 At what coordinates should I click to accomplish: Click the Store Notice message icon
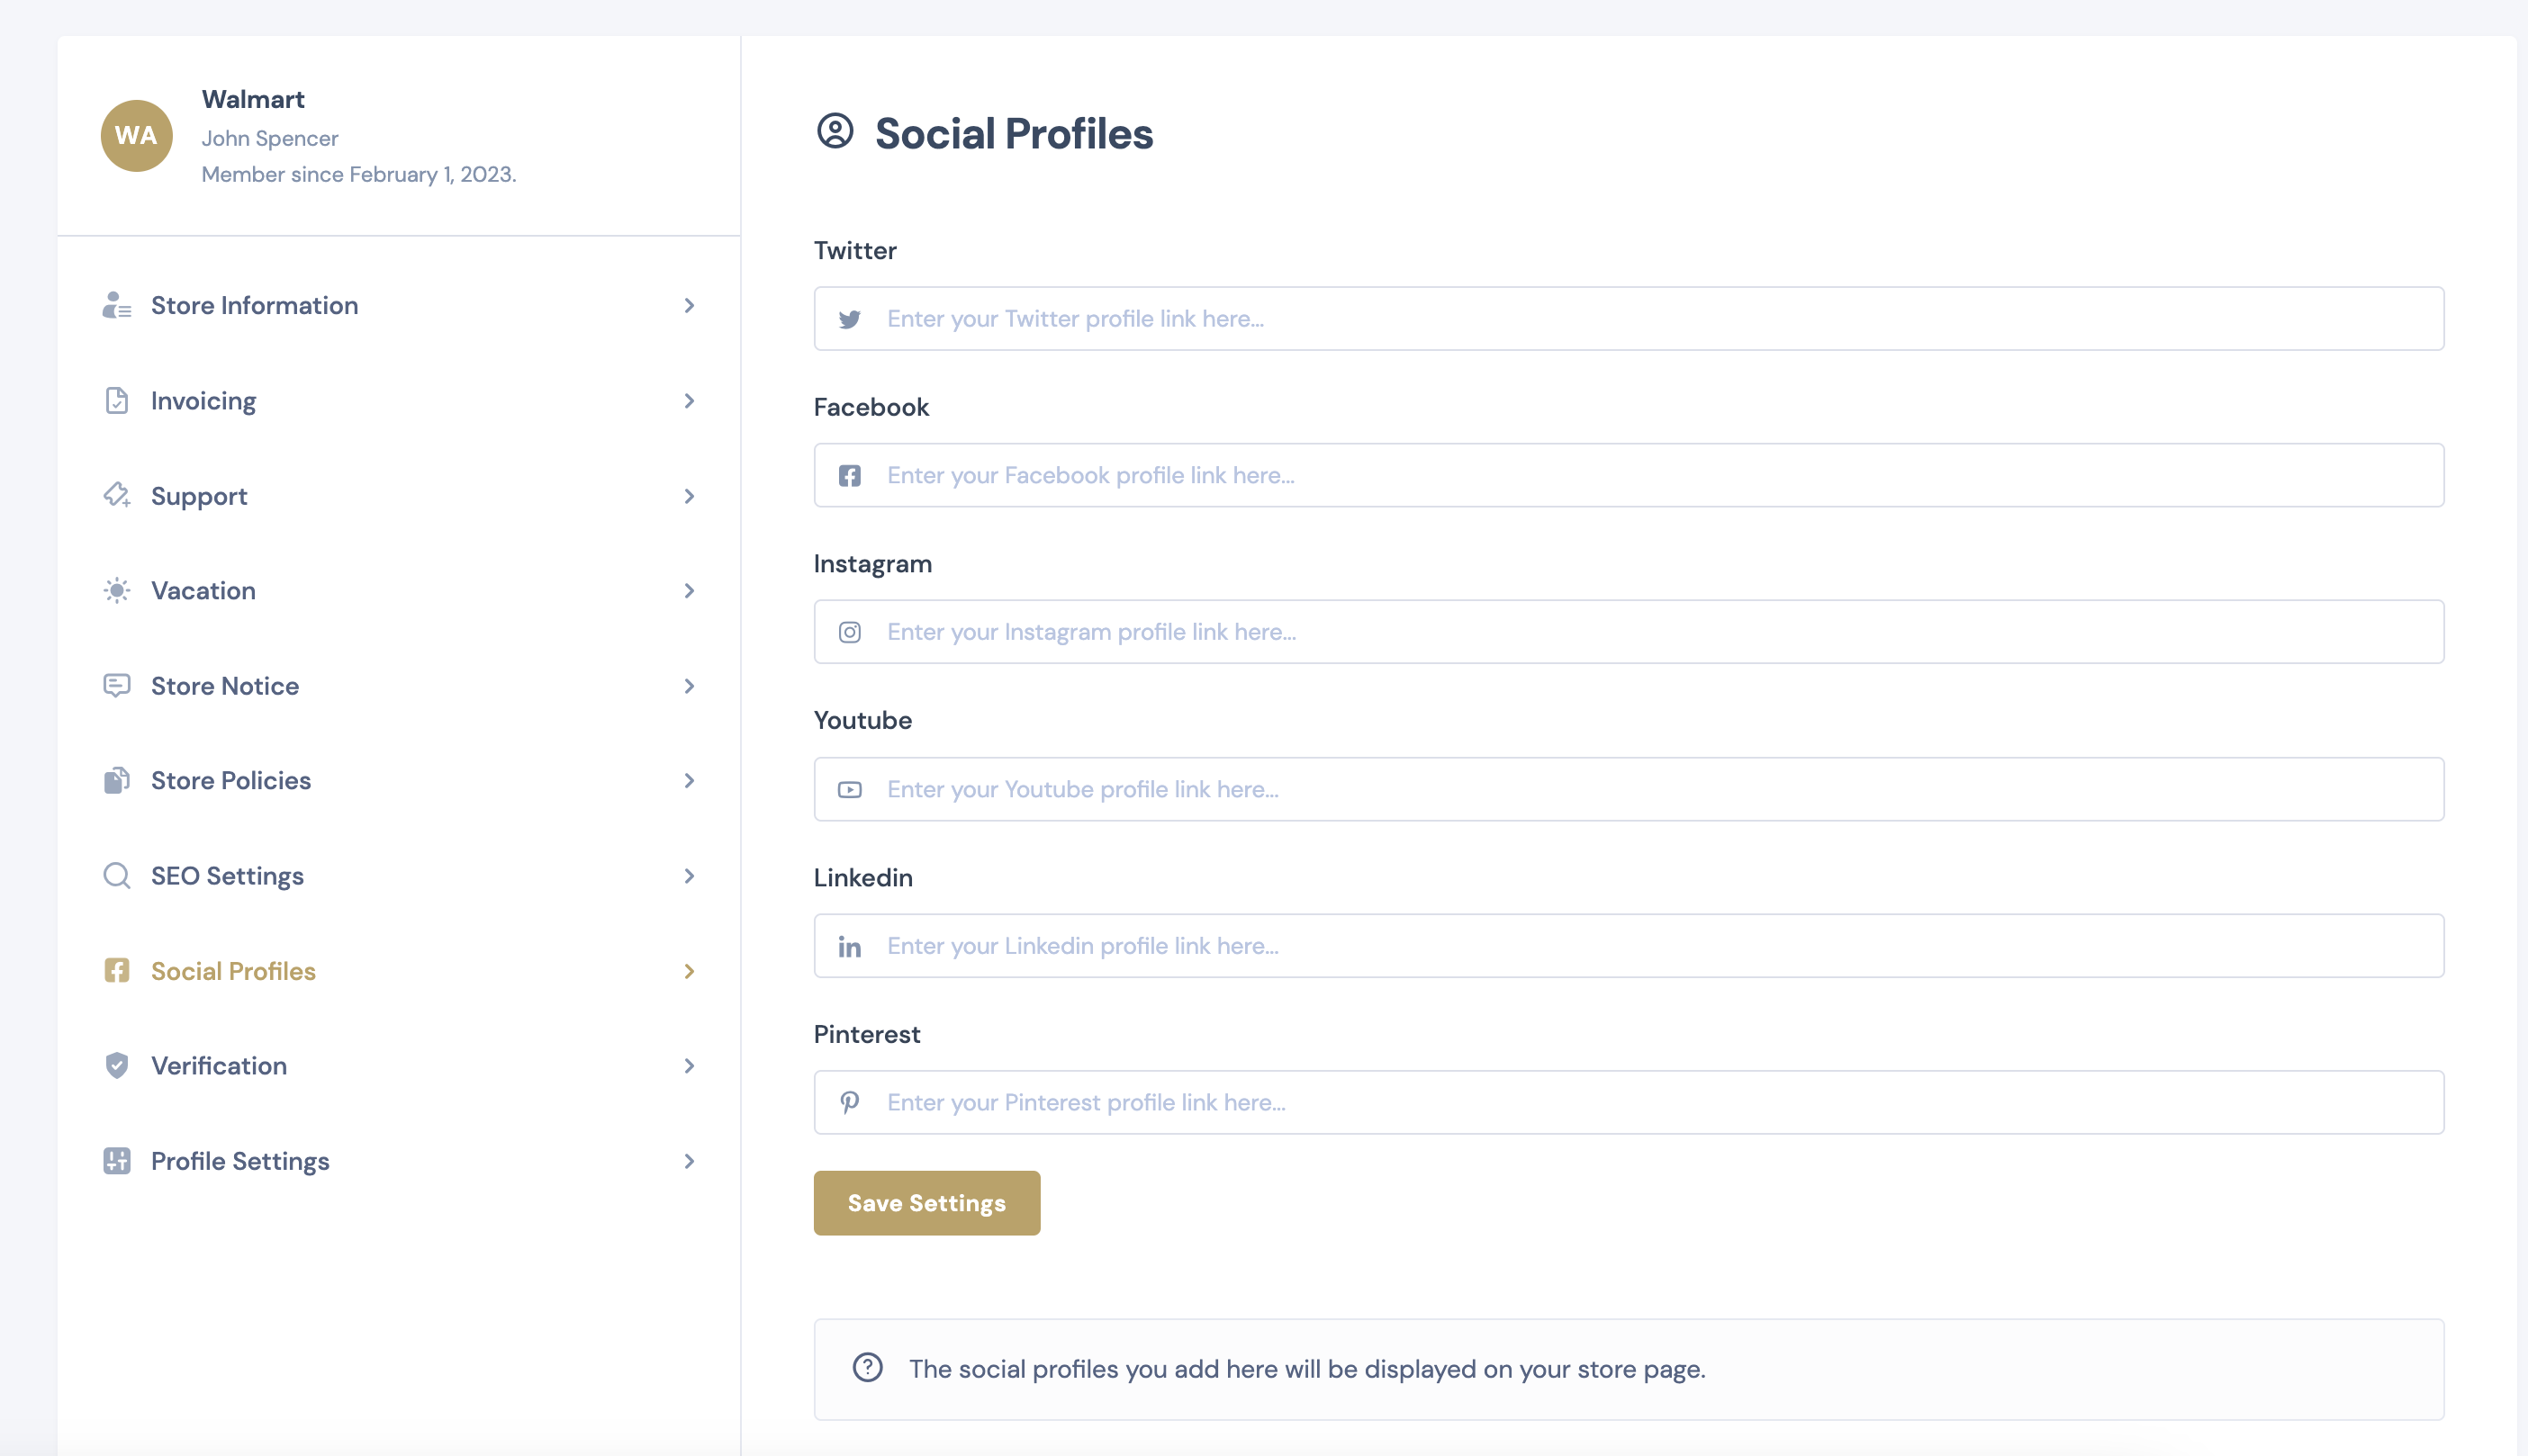click(117, 686)
